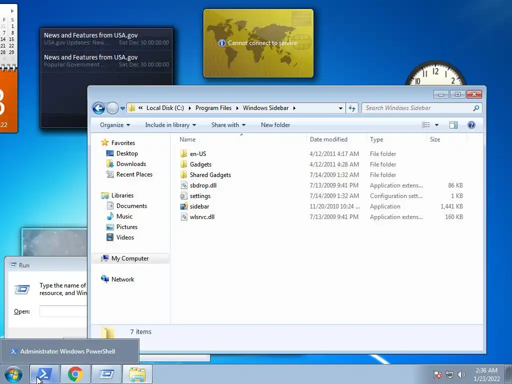Select My Computer in the navigation pane
This screenshot has width=512, height=384.
tap(130, 258)
